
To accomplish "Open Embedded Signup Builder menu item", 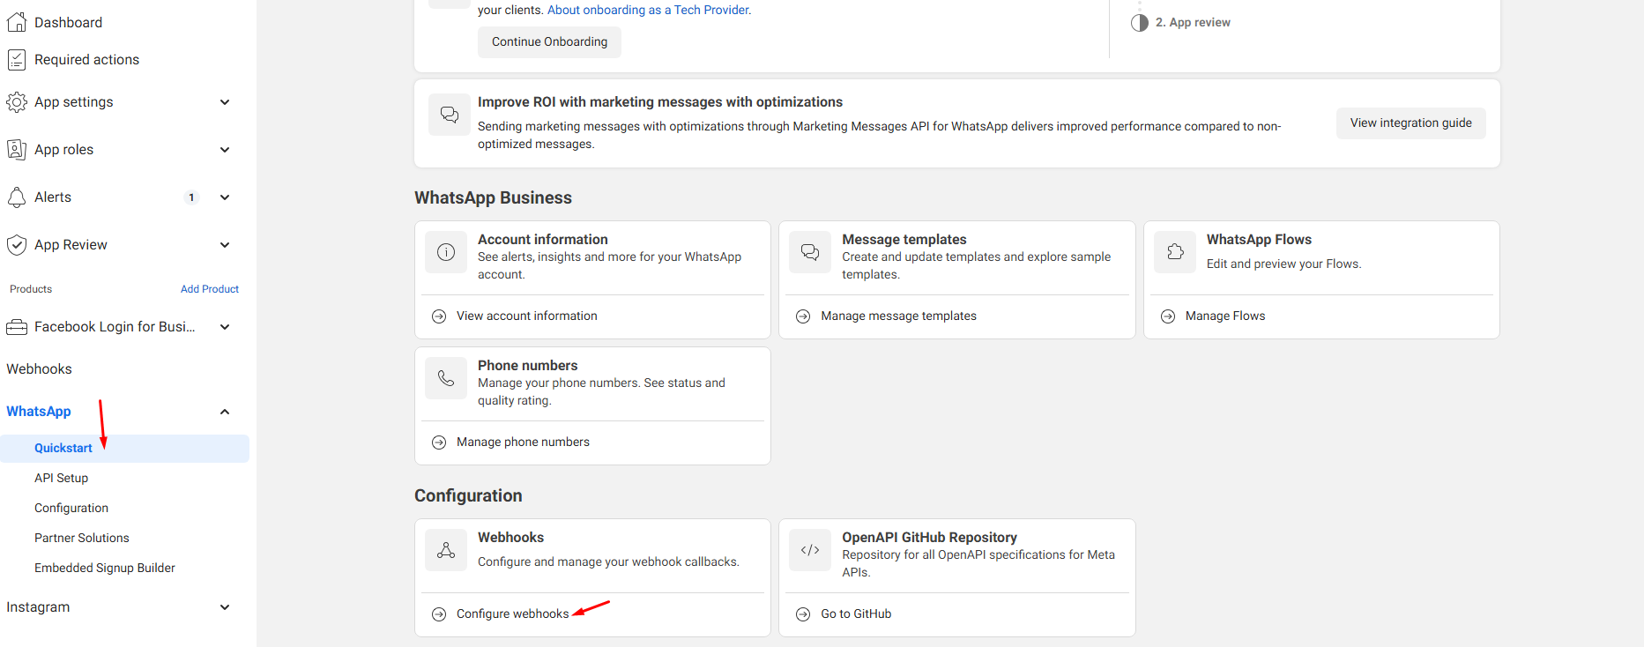I will tap(105, 568).
